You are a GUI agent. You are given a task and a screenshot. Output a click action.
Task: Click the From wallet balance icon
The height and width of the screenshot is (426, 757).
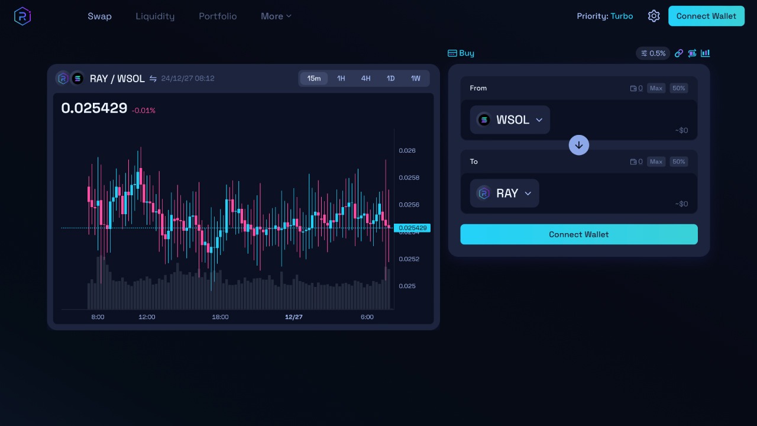click(633, 88)
